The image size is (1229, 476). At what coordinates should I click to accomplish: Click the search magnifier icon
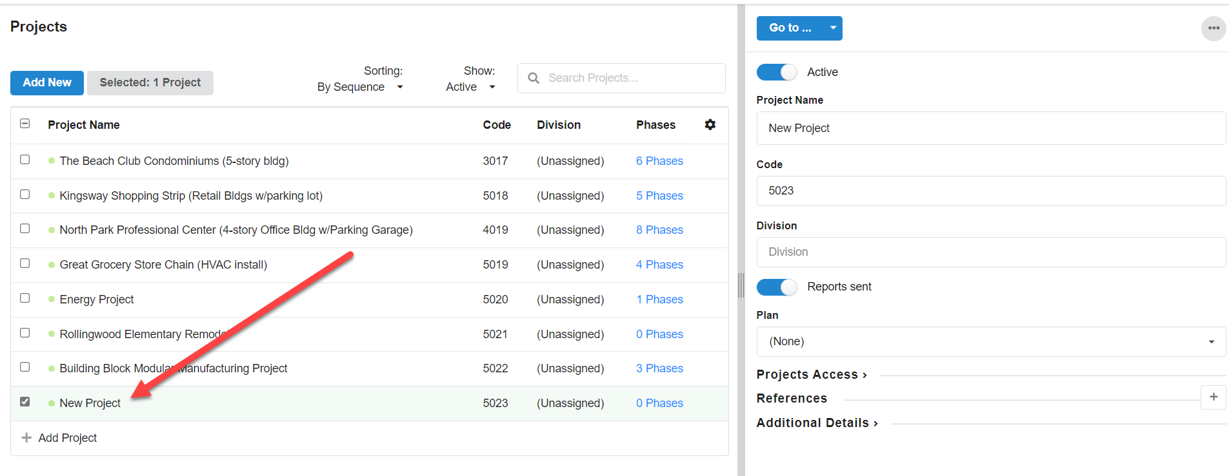coord(534,78)
